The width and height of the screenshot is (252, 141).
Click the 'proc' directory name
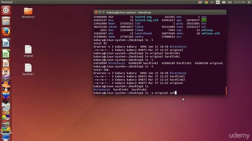click(180, 23)
